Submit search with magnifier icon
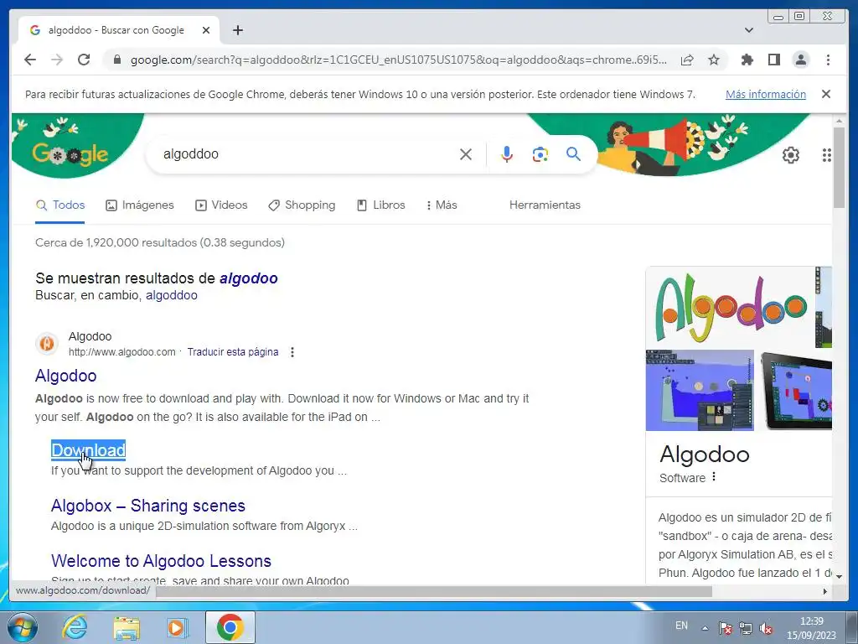 point(573,154)
